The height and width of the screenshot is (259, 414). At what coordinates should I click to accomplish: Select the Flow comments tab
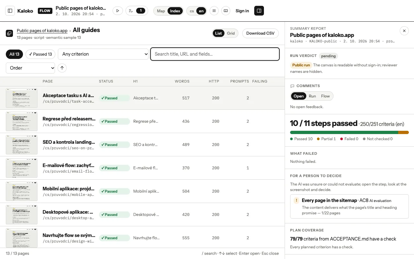(325, 96)
